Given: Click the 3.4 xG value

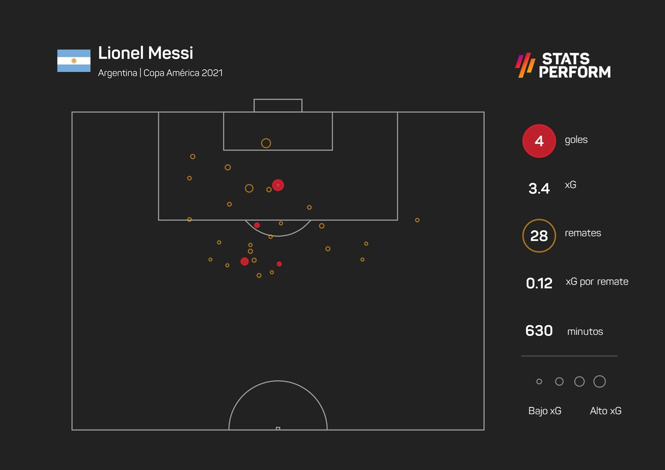Looking at the screenshot, I should coord(539,189).
